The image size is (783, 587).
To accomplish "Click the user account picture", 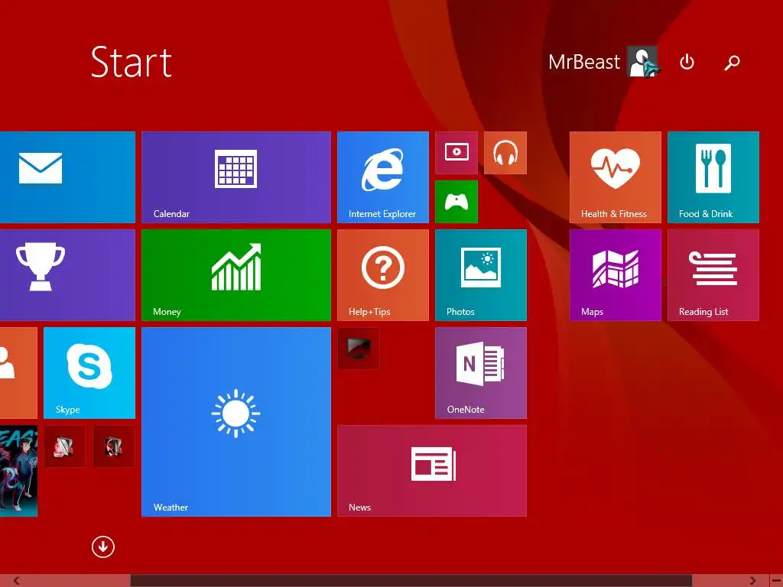I will pos(642,62).
